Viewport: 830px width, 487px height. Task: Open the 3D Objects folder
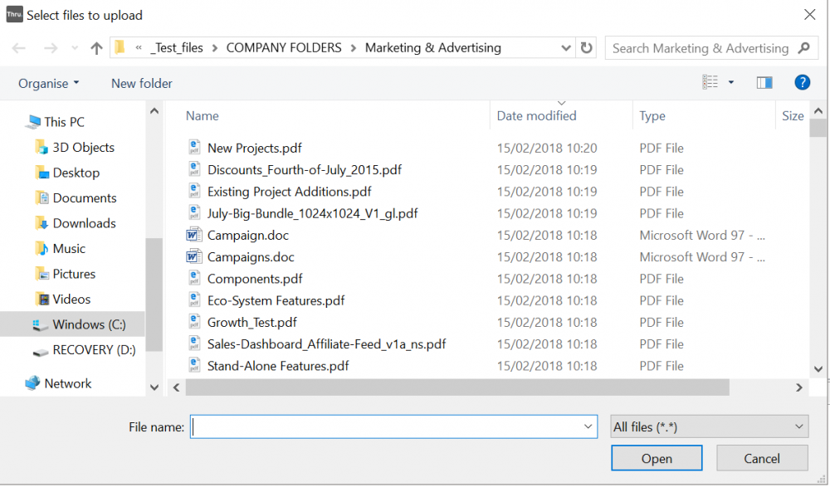[x=83, y=148]
